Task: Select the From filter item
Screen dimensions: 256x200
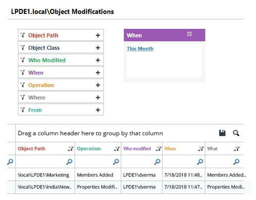Action: [x=61, y=110]
